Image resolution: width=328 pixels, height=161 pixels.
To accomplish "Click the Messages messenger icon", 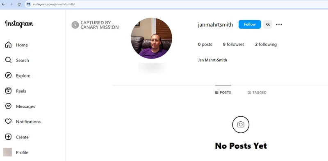I will [x=8, y=106].
